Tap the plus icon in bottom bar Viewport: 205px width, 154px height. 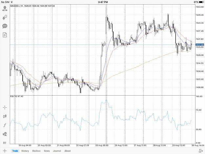pyautogui.click(x=5, y=151)
